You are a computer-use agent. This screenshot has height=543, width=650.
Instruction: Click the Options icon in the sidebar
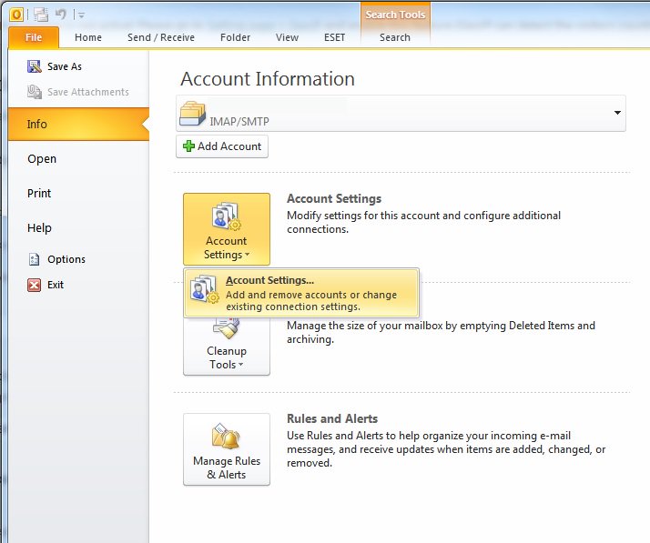pos(35,259)
